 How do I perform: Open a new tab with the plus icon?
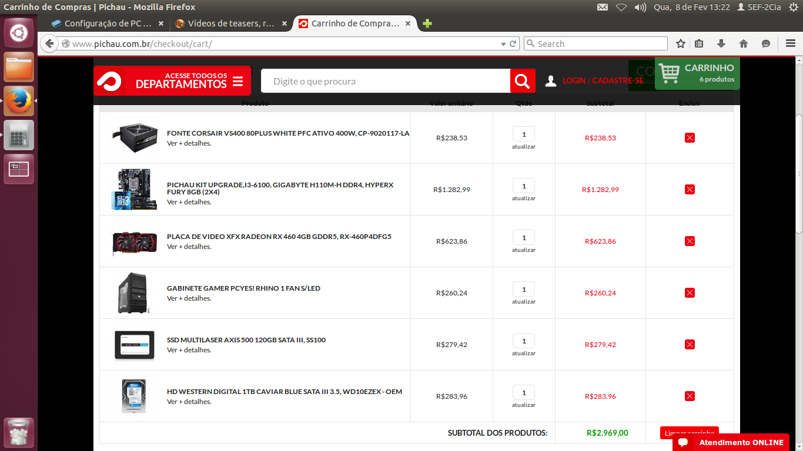pyautogui.click(x=427, y=23)
